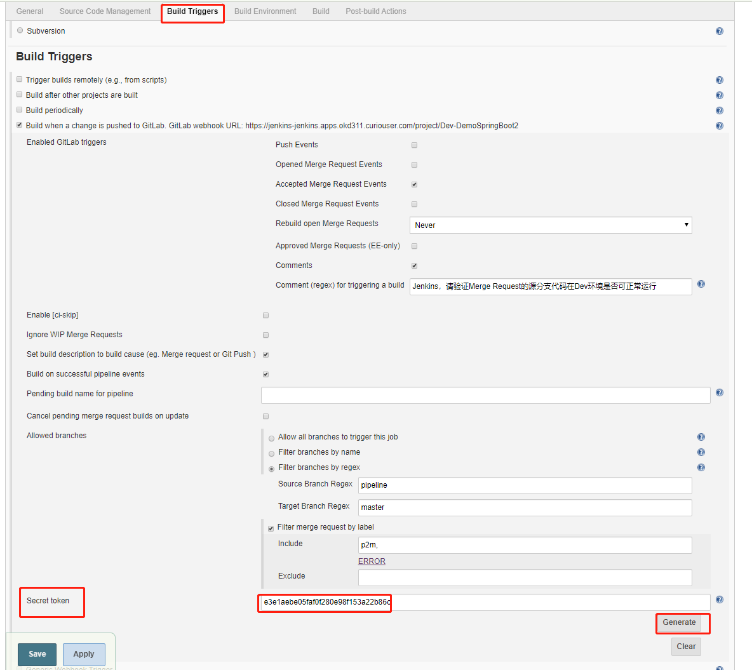Switch to Build Environment tab
Viewport: 752px width, 670px height.
[x=265, y=11]
